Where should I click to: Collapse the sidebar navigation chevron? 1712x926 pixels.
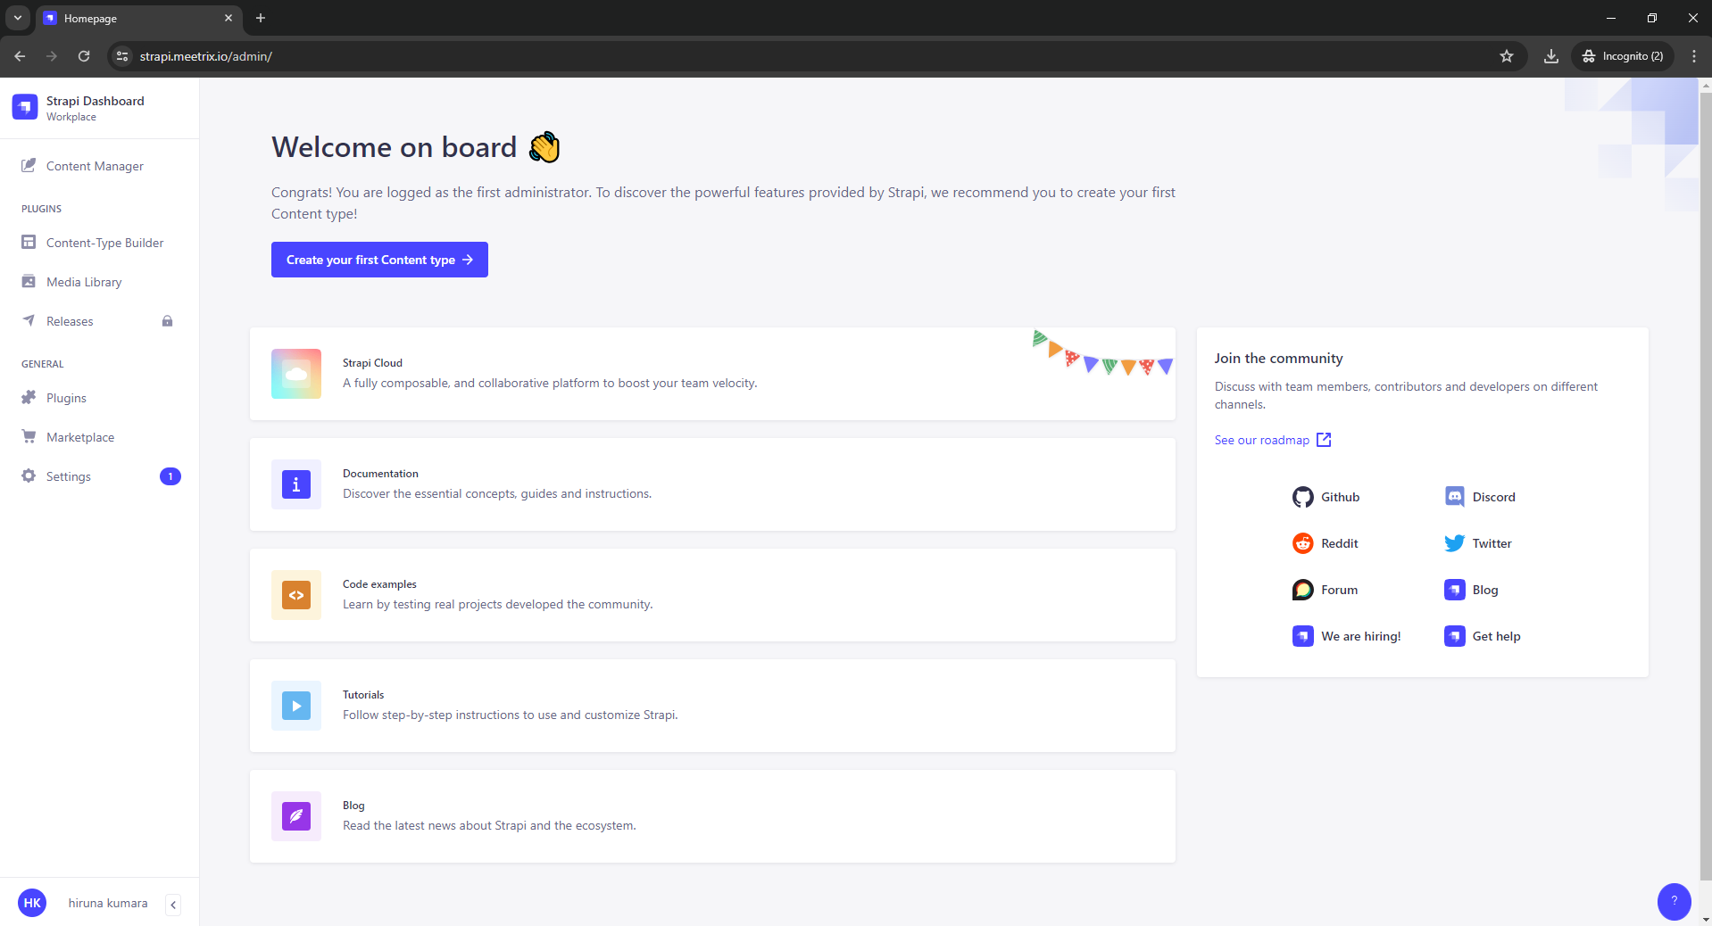[173, 905]
